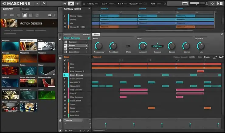Toggle the pattern editor list view icon
The width and height of the screenshot is (225, 133).
point(60,58)
